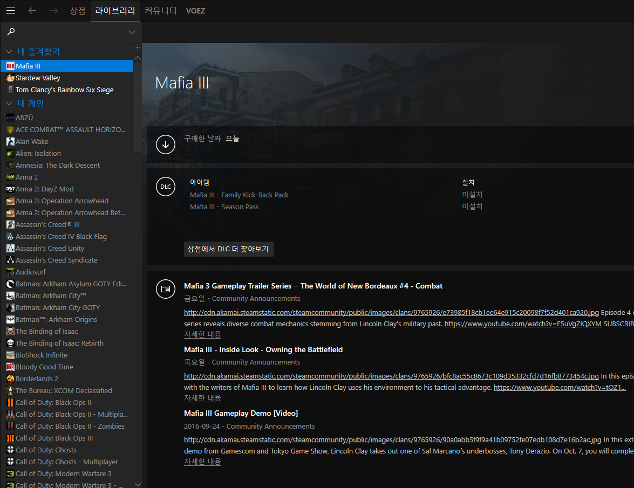The height and width of the screenshot is (488, 634).
Task: Click 자세한 내용 under the Gameplay Demo news
Action: (x=202, y=462)
